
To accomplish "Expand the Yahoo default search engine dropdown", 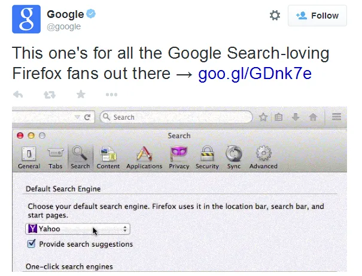I will [78, 229].
